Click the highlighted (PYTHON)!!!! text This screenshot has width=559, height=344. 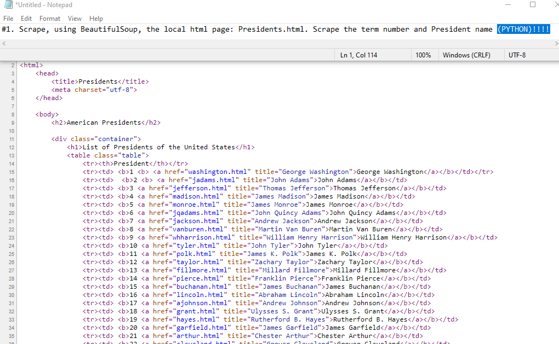[523, 29]
